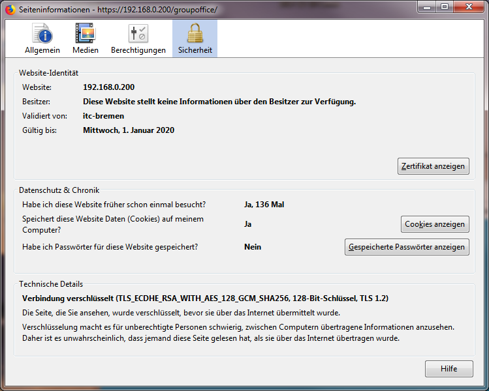Click the Gültig bis label
This screenshot has width=489, height=391.
pyautogui.click(x=39, y=130)
